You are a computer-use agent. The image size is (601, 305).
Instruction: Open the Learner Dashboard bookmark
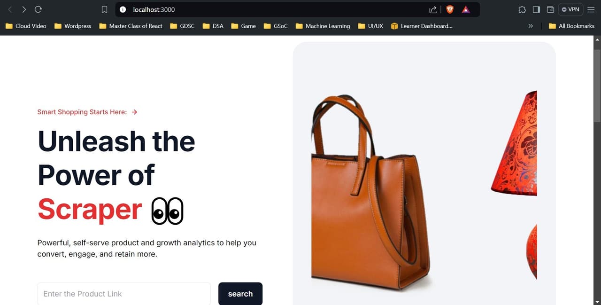point(422,26)
